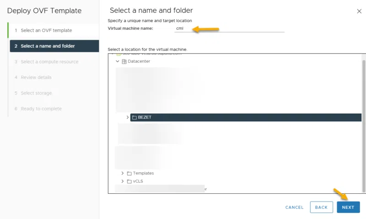Click the BEZET folder icon
The width and height of the screenshot is (366, 219).
(135, 117)
